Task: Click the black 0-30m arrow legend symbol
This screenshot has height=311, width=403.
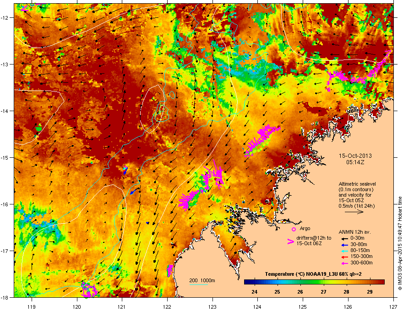Action: [344, 238]
